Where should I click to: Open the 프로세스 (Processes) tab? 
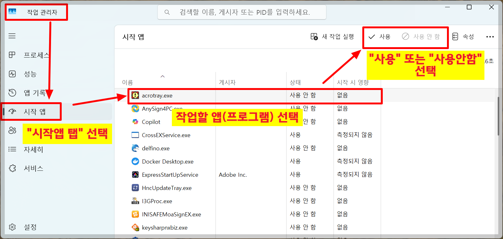click(x=37, y=55)
